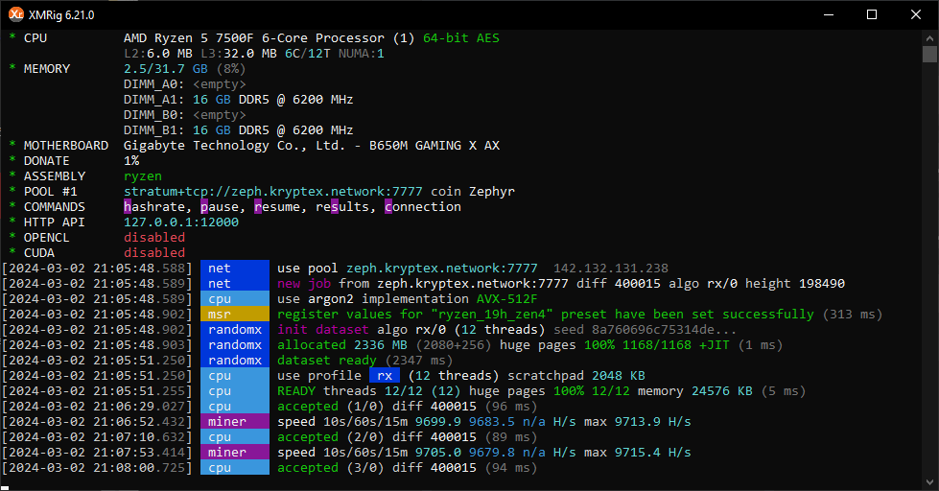Click the 'hashrate' command word
The height and width of the screenshot is (491, 939).
tap(154, 206)
